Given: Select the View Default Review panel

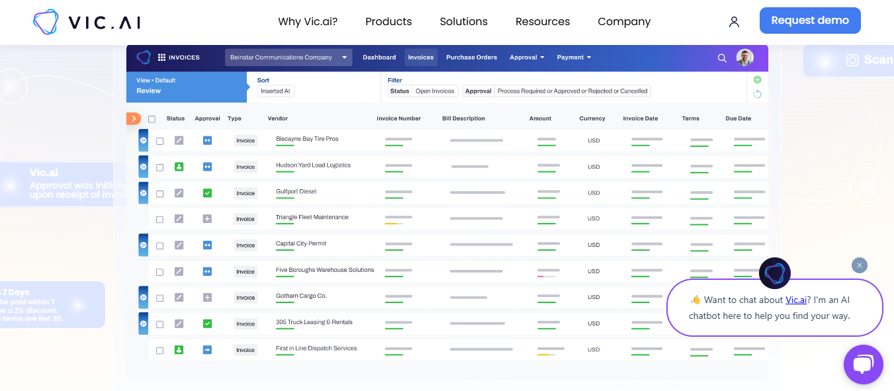Looking at the screenshot, I should point(187,86).
